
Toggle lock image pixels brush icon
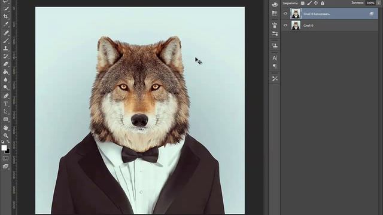click(309, 3)
